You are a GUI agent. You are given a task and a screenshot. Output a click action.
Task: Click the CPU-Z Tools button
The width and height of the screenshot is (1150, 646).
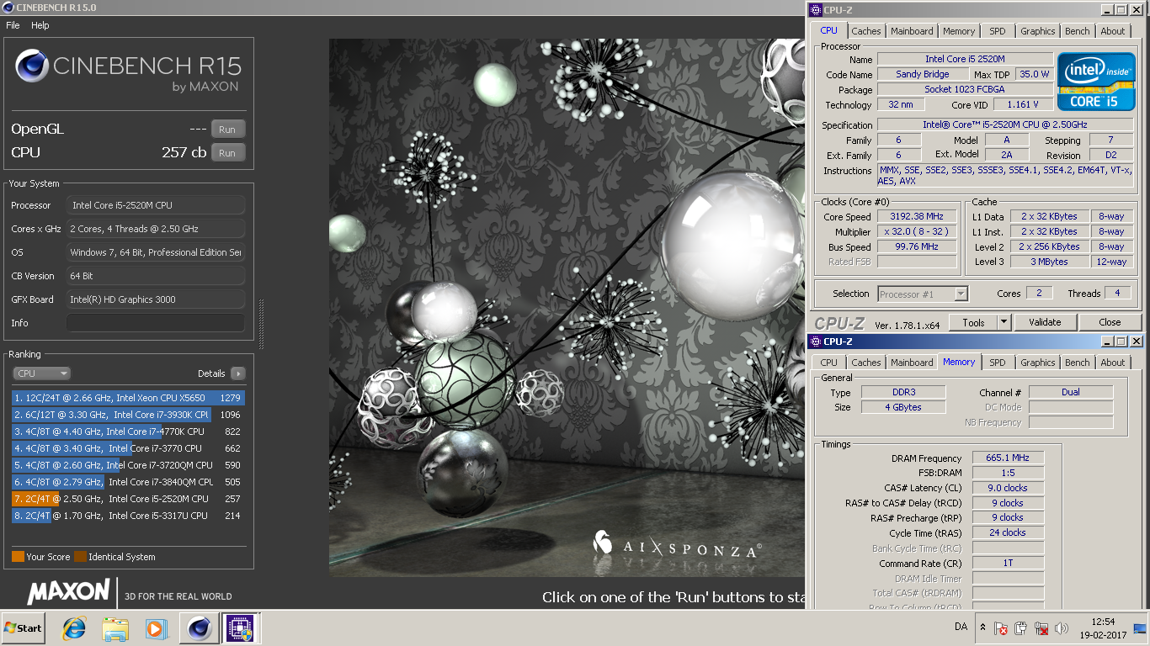click(973, 322)
